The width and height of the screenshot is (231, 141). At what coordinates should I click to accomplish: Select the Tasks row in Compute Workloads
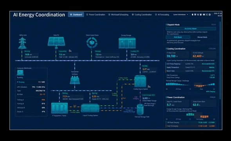tap(31, 91)
